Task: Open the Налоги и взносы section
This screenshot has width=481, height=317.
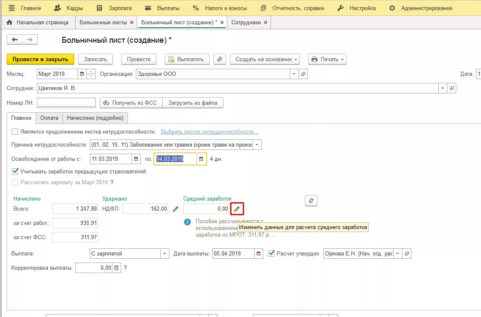Action: pyautogui.click(x=220, y=8)
